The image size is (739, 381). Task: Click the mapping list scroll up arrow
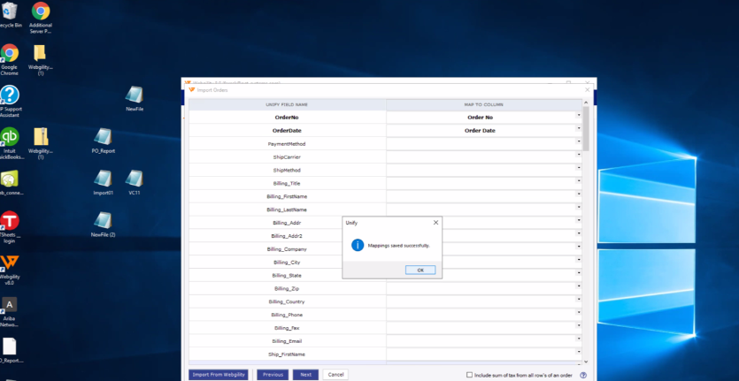(586, 103)
